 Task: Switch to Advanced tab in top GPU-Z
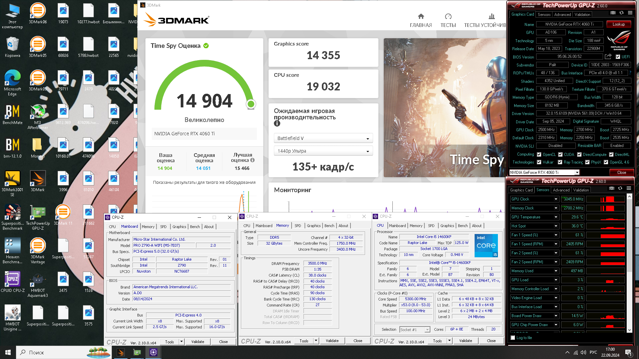click(562, 15)
